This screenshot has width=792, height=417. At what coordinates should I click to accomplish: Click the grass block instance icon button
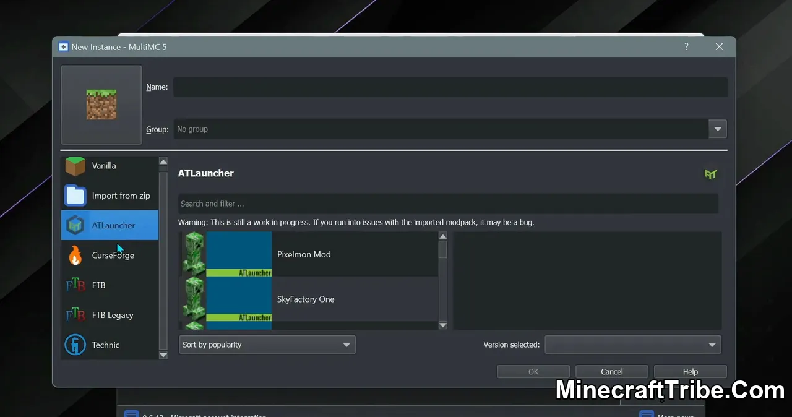point(101,105)
